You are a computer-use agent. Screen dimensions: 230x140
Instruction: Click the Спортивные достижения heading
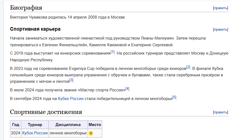click(x=46, y=112)
